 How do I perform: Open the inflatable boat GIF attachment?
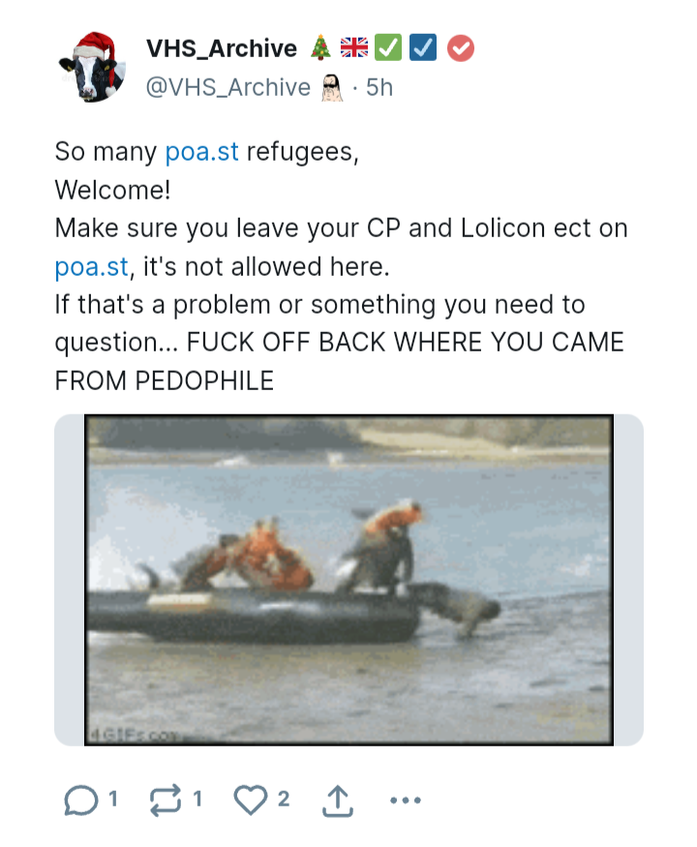[x=348, y=580]
